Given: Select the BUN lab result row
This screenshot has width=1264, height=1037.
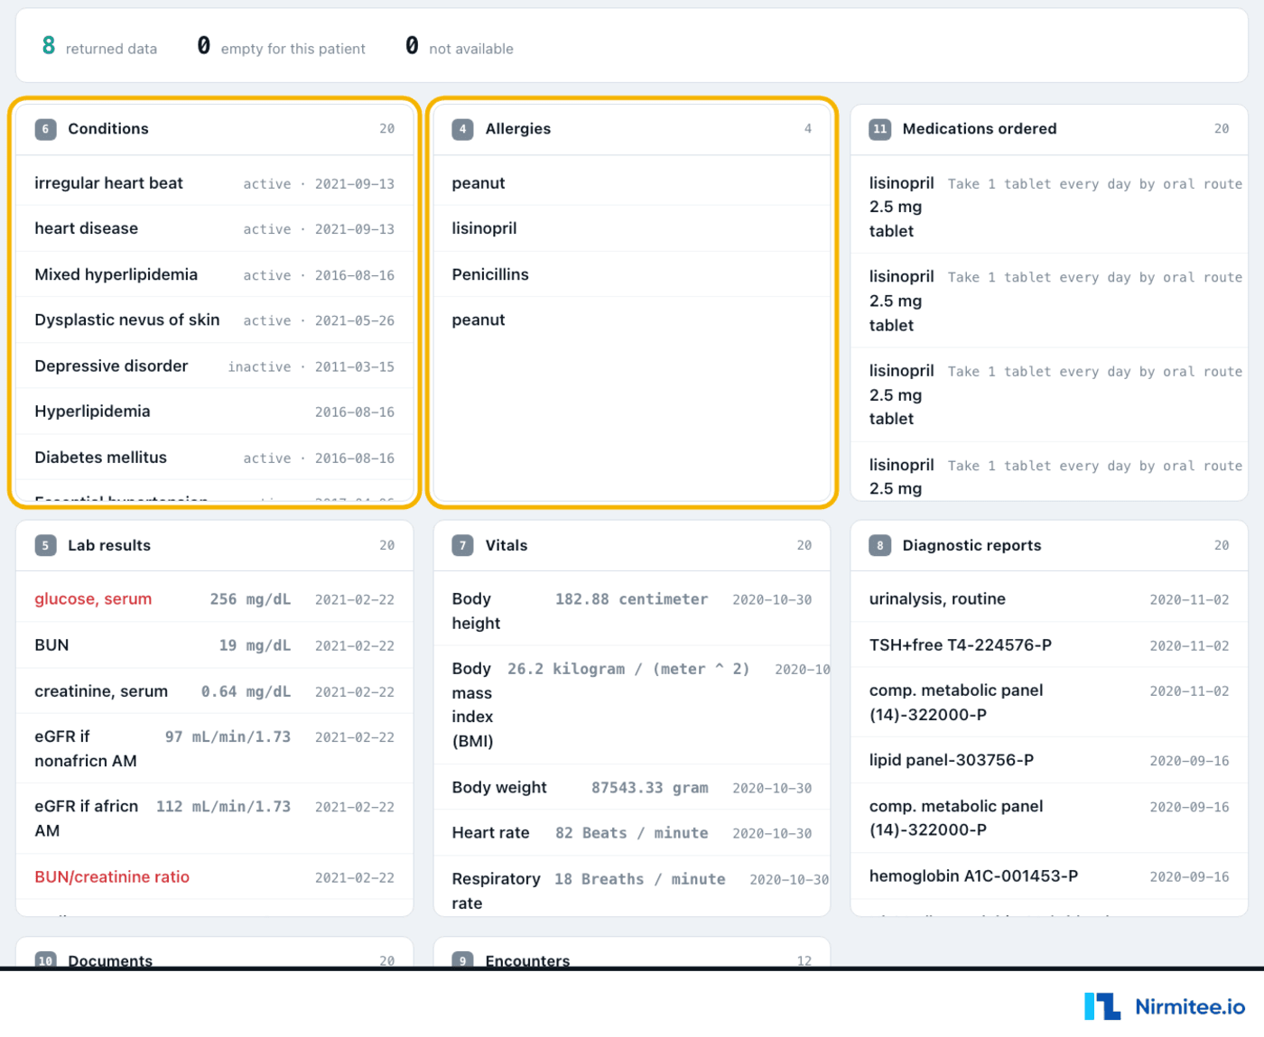Looking at the screenshot, I should pyautogui.click(x=215, y=645).
